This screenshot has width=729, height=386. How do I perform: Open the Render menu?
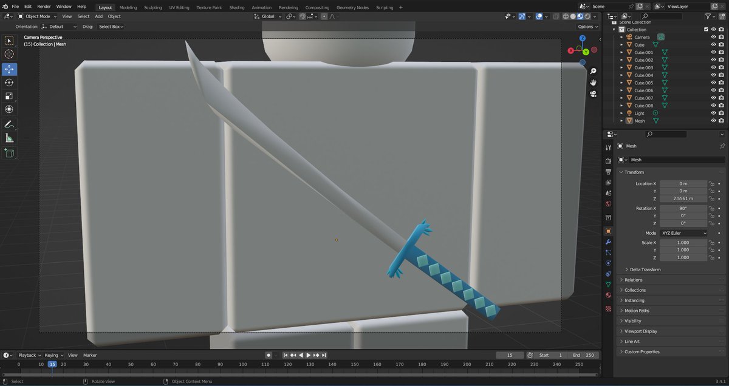[x=44, y=6]
